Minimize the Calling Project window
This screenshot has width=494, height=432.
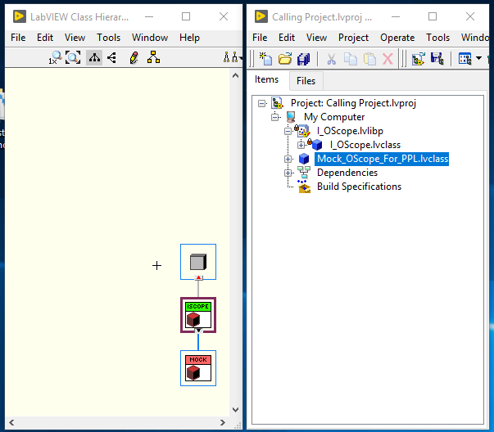coord(396,16)
